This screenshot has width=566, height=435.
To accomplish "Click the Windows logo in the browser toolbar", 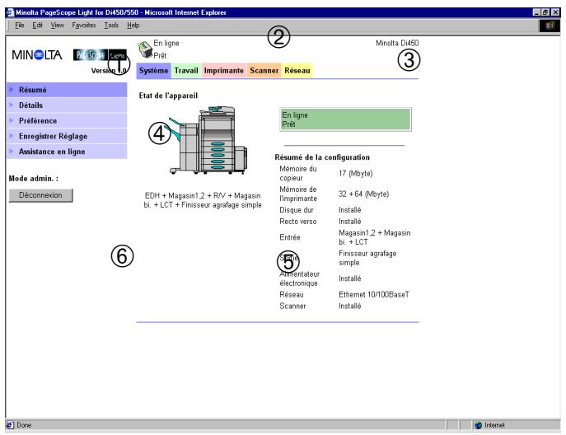I will [550, 26].
